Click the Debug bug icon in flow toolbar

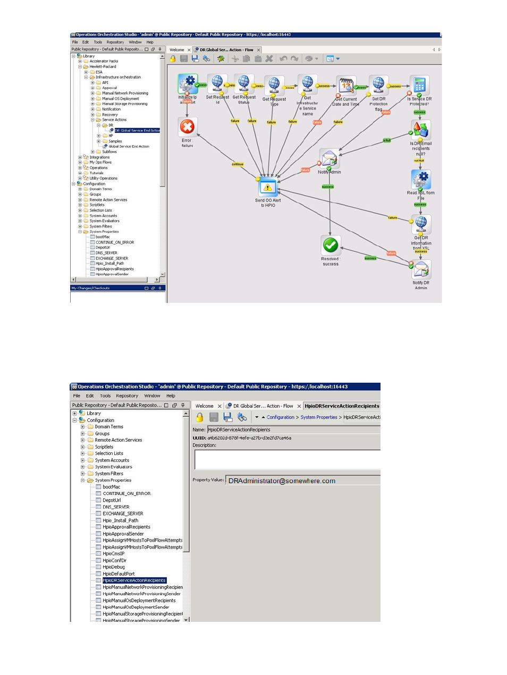coord(221,59)
